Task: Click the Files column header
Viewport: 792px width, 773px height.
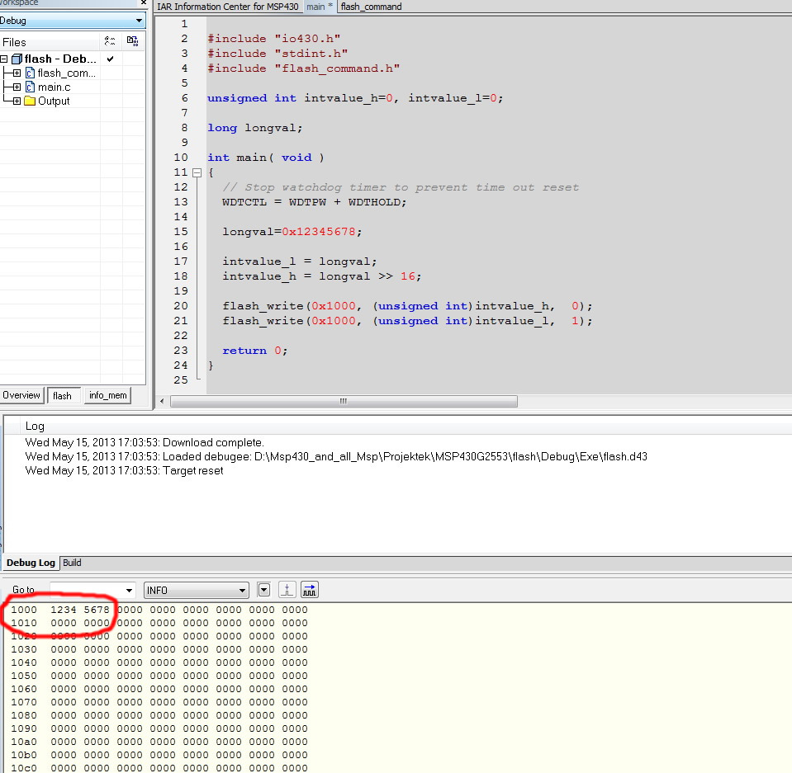Action: tap(14, 42)
